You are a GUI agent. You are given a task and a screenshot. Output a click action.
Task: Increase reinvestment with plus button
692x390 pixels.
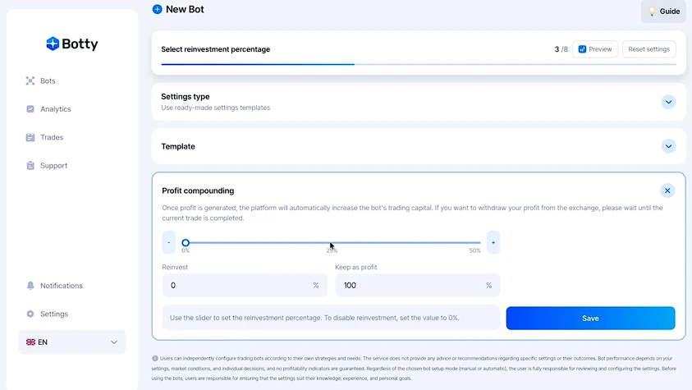pyautogui.click(x=493, y=242)
